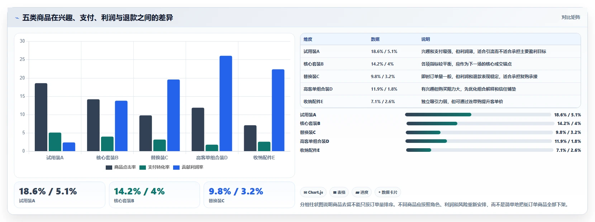Open the 对比矩阵 label
Image resolution: width=595 pixels, height=222 pixels.
pos(571,17)
